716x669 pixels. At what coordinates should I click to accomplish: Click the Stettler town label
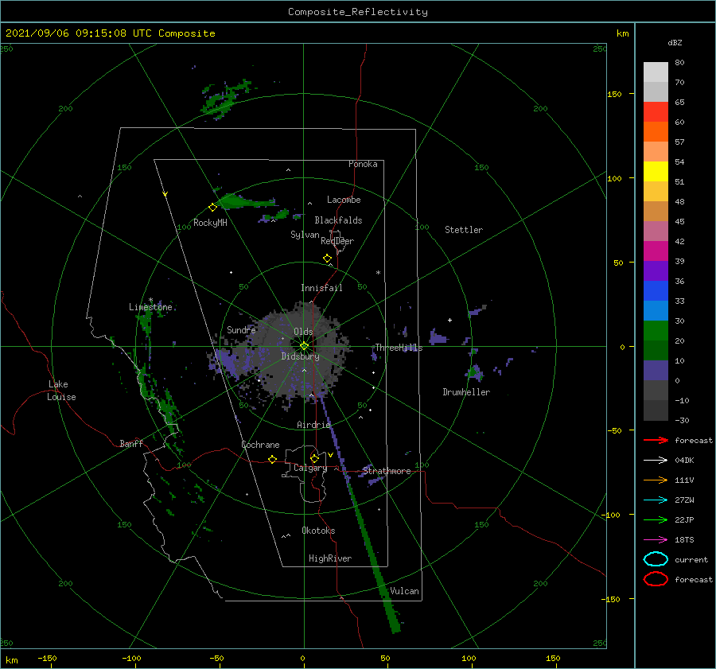click(x=464, y=230)
